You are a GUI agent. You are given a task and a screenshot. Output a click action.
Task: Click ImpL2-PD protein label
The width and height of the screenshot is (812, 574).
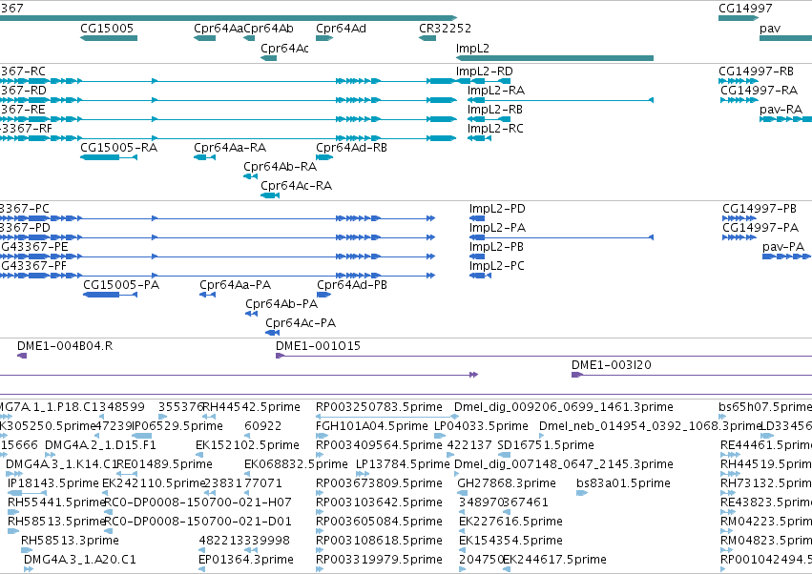click(x=497, y=209)
